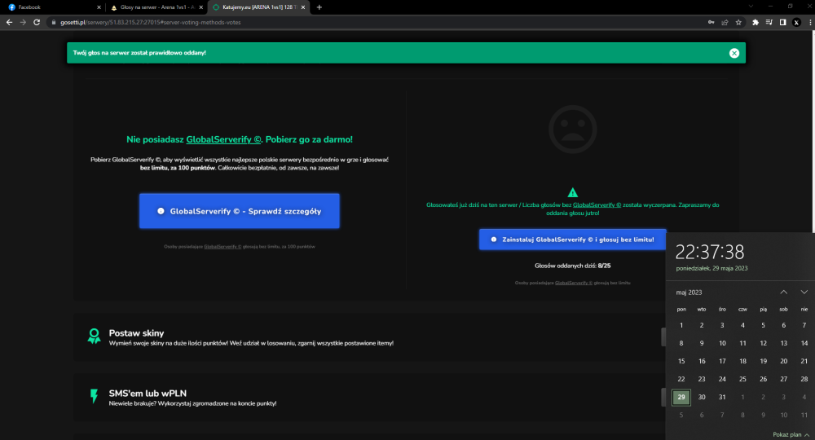Dismiss the green success notification

(734, 53)
